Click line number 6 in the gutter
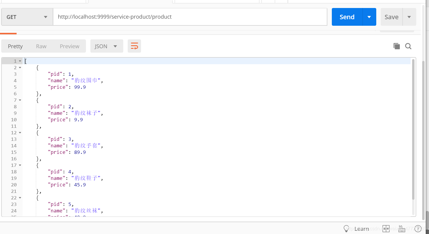 (15, 93)
